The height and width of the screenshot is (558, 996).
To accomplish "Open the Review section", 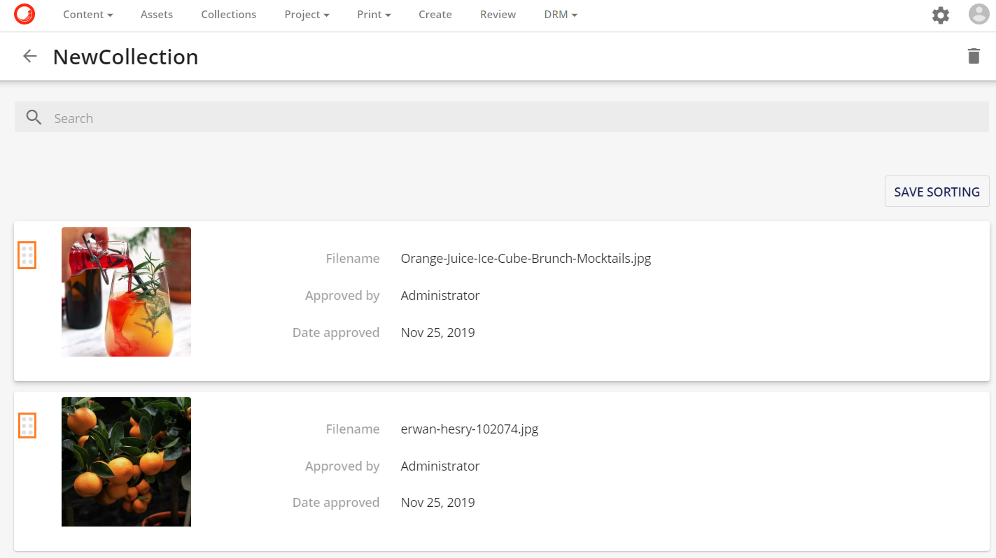I will coord(498,14).
